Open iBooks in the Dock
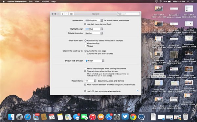 (x=101, y=117)
